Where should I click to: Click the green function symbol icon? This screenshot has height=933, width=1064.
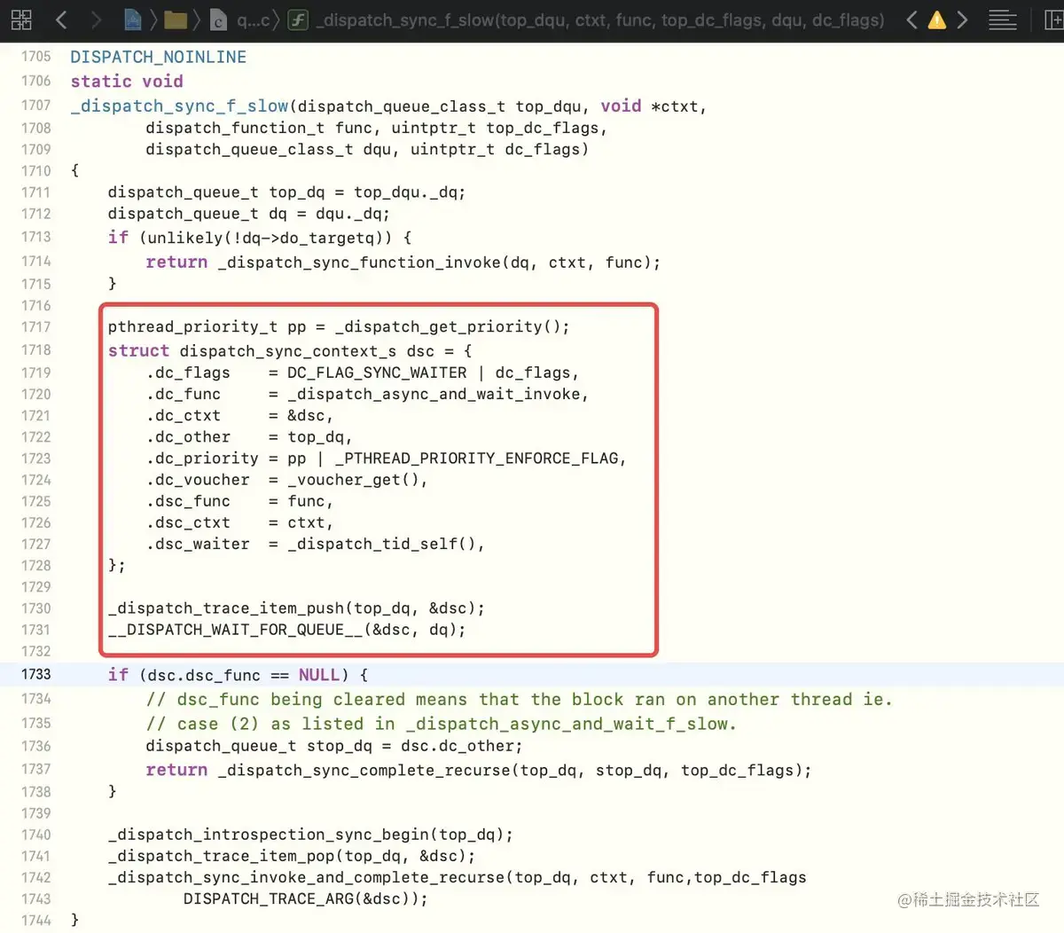[x=299, y=20]
